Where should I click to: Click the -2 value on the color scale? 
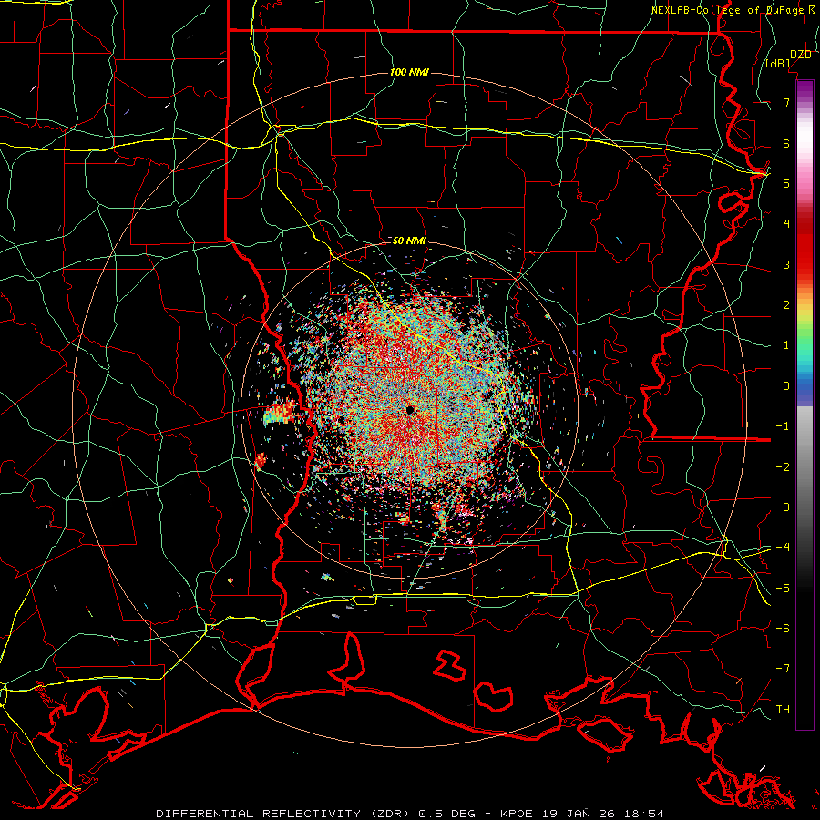click(x=783, y=467)
